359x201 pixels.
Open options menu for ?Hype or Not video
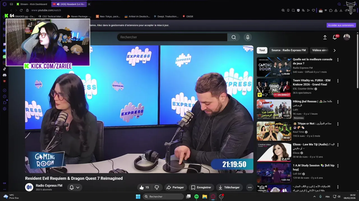338,124
